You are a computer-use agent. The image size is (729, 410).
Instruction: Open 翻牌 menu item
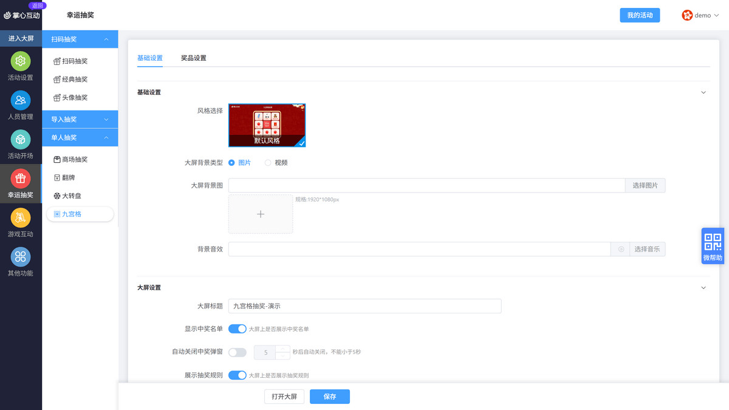point(65,177)
